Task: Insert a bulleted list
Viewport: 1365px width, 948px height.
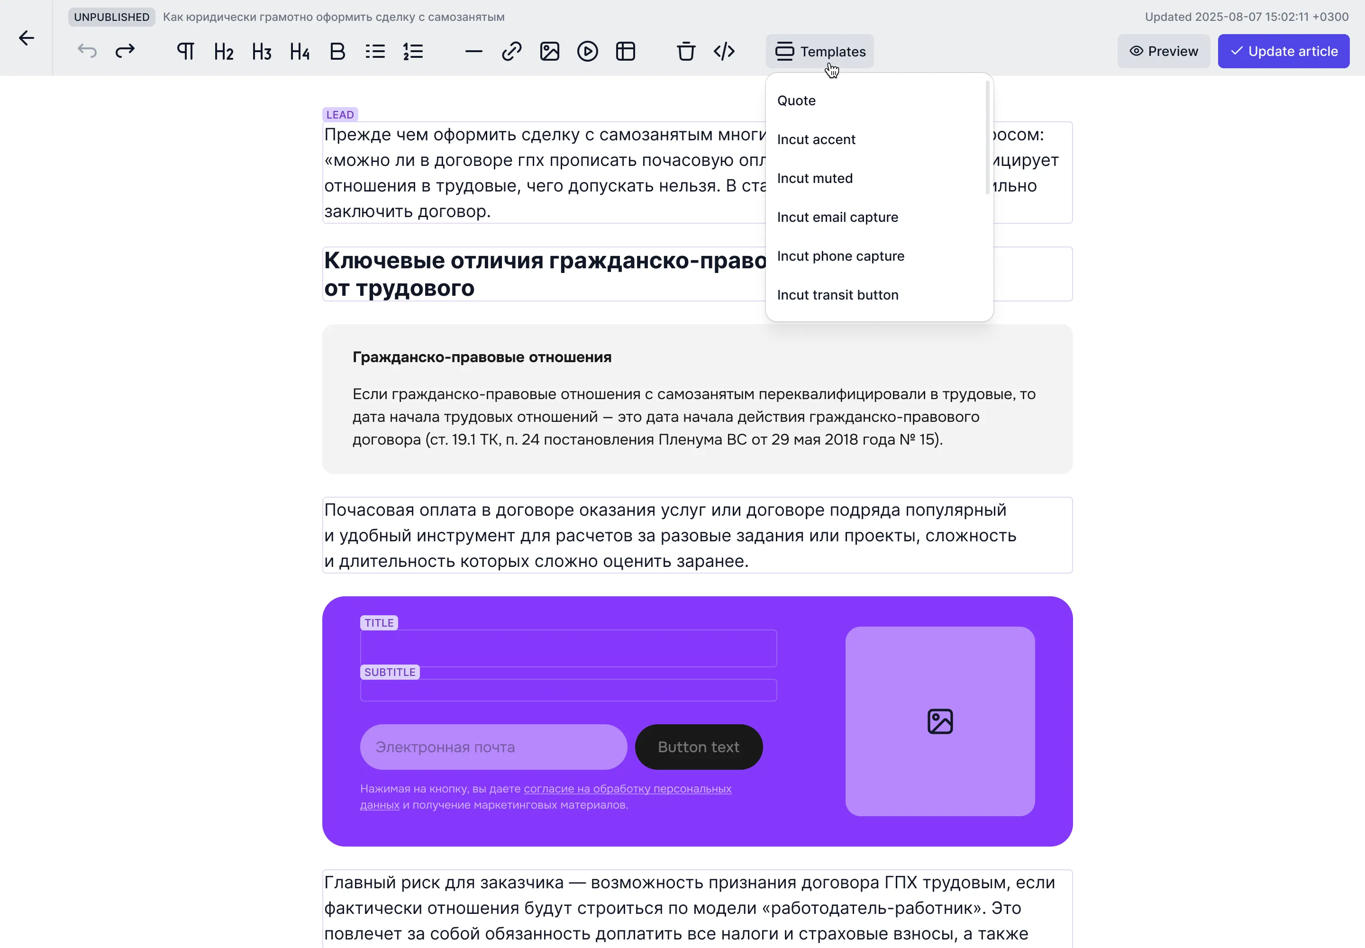Action: [375, 51]
